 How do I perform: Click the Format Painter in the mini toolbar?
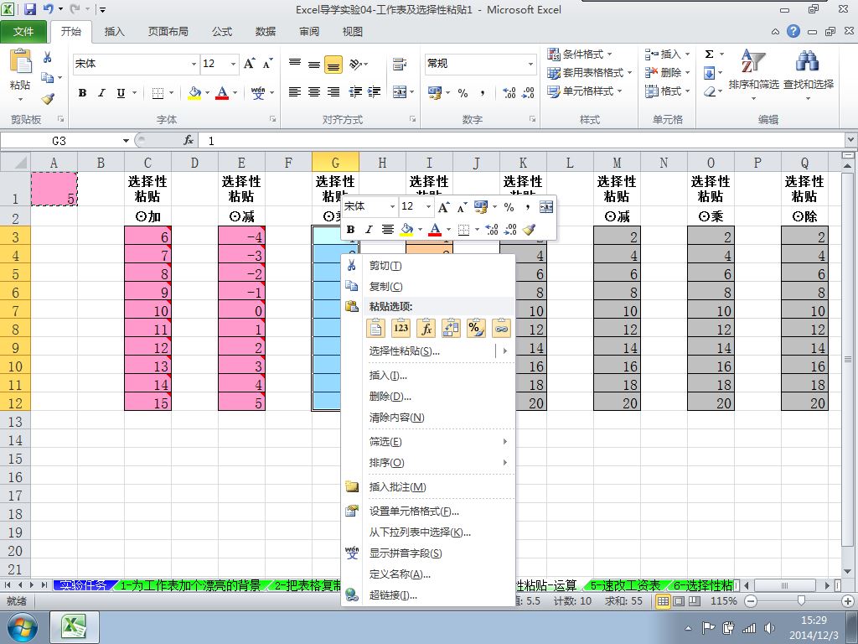point(529,230)
